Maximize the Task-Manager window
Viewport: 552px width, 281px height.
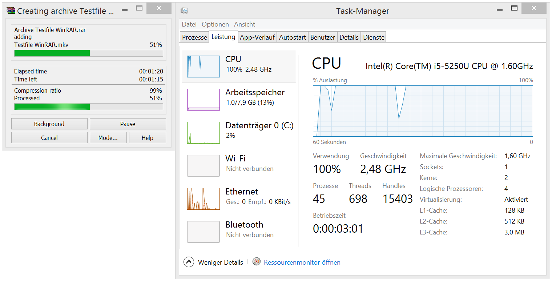514,8
